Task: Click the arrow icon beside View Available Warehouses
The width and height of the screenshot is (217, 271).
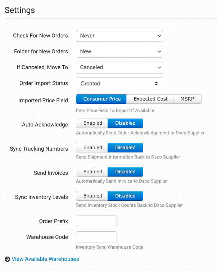Action: point(7,259)
